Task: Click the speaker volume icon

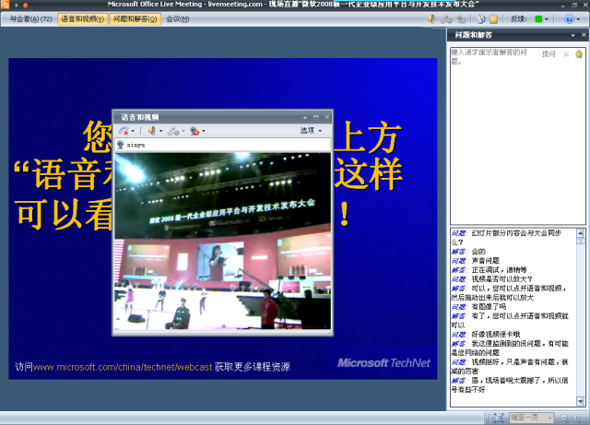Action: pyautogui.click(x=150, y=131)
